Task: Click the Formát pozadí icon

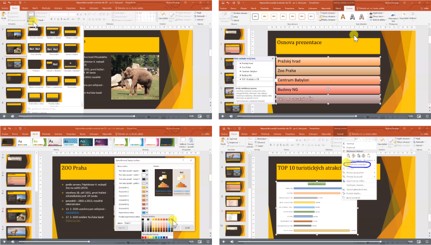Action: click(x=190, y=142)
